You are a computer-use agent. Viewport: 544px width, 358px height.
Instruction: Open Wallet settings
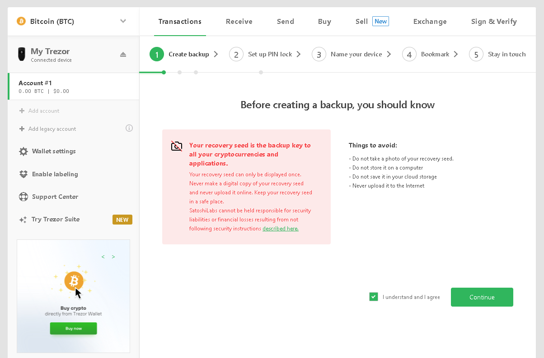pyautogui.click(x=54, y=151)
